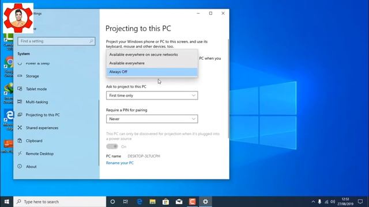The width and height of the screenshot is (369, 207).
Task: Open the Ask to project dropdown
Action: pos(152,95)
